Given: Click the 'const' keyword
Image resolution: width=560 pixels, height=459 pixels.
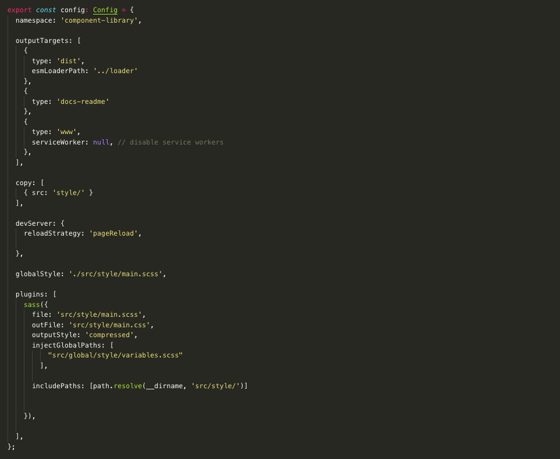Looking at the screenshot, I should click(46, 10).
